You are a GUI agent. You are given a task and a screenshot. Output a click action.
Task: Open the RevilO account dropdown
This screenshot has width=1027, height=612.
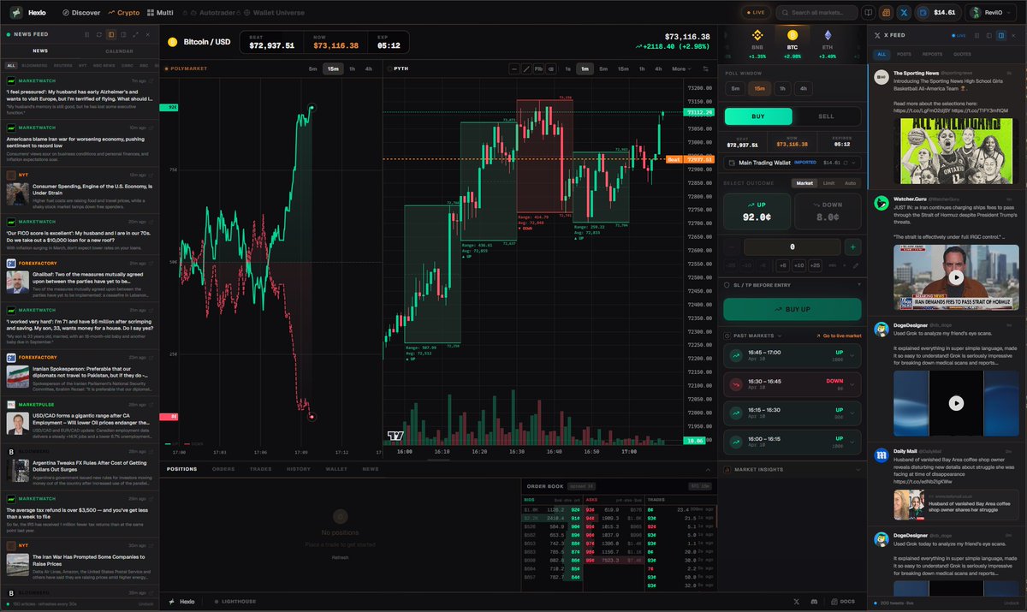(991, 13)
